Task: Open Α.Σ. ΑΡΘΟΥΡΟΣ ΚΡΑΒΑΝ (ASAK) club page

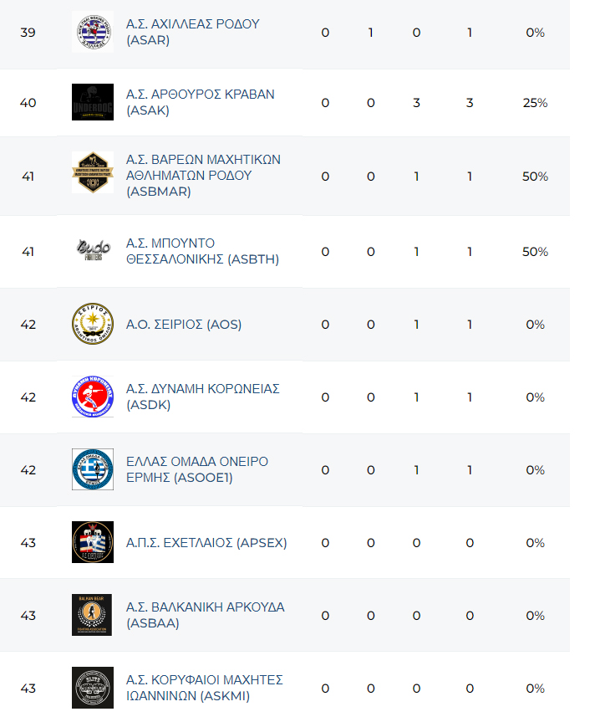Action: (200, 103)
